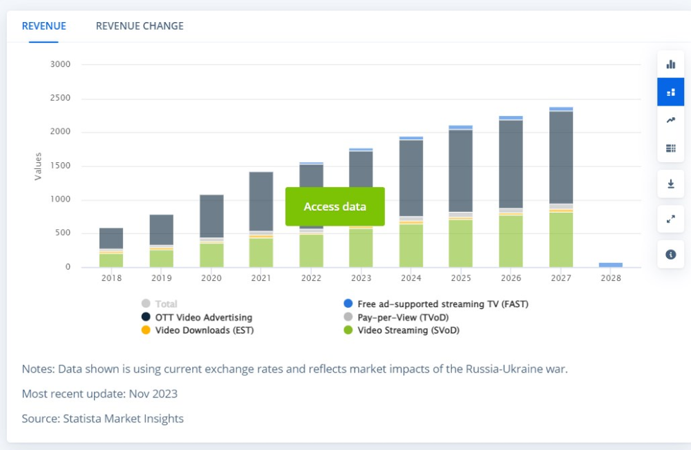Switch to the bar chart view icon
The width and height of the screenshot is (691, 450).
coord(670,64)
